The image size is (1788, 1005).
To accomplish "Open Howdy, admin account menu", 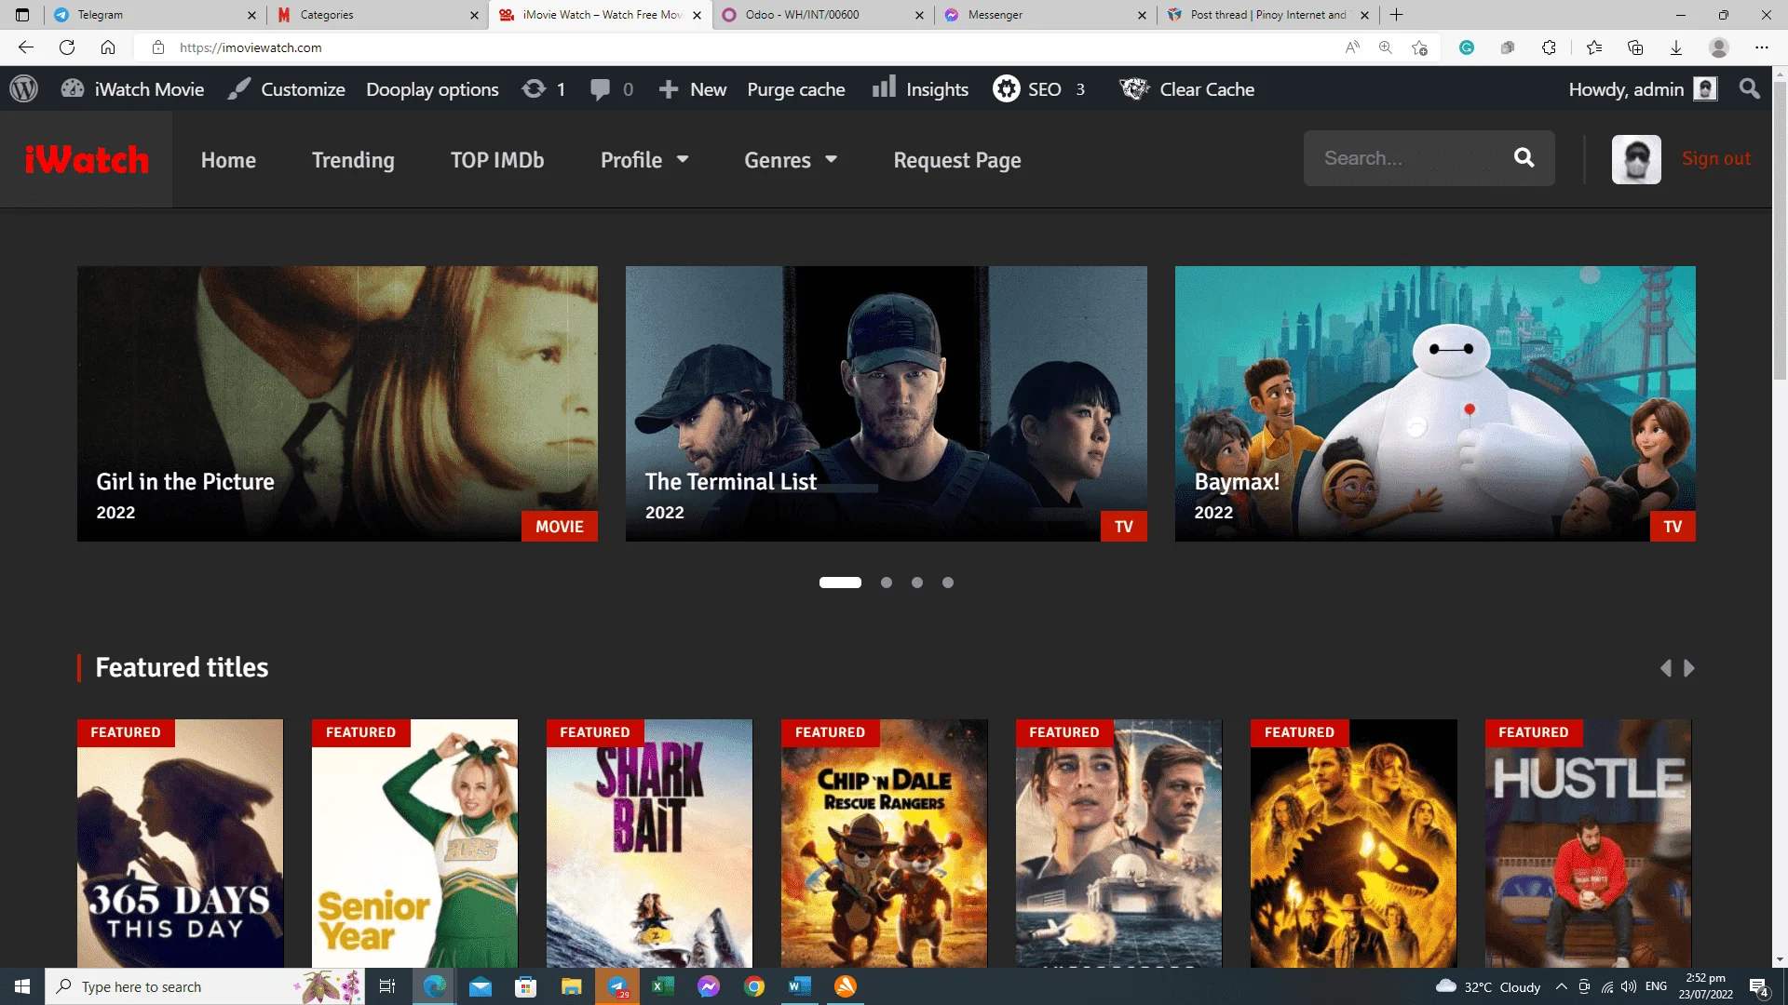I will [x=1643, y=89].
